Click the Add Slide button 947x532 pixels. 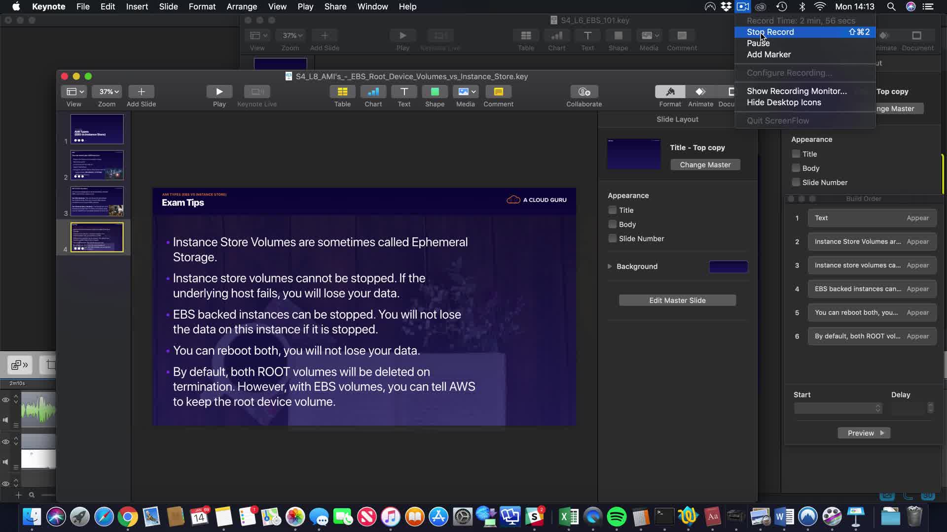click(x=141, y=92)
